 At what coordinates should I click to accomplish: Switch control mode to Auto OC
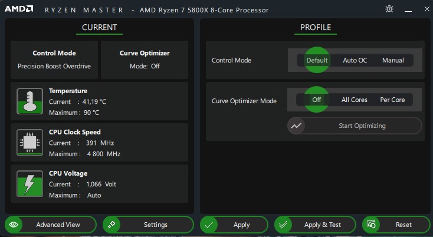tap(355, 60)
